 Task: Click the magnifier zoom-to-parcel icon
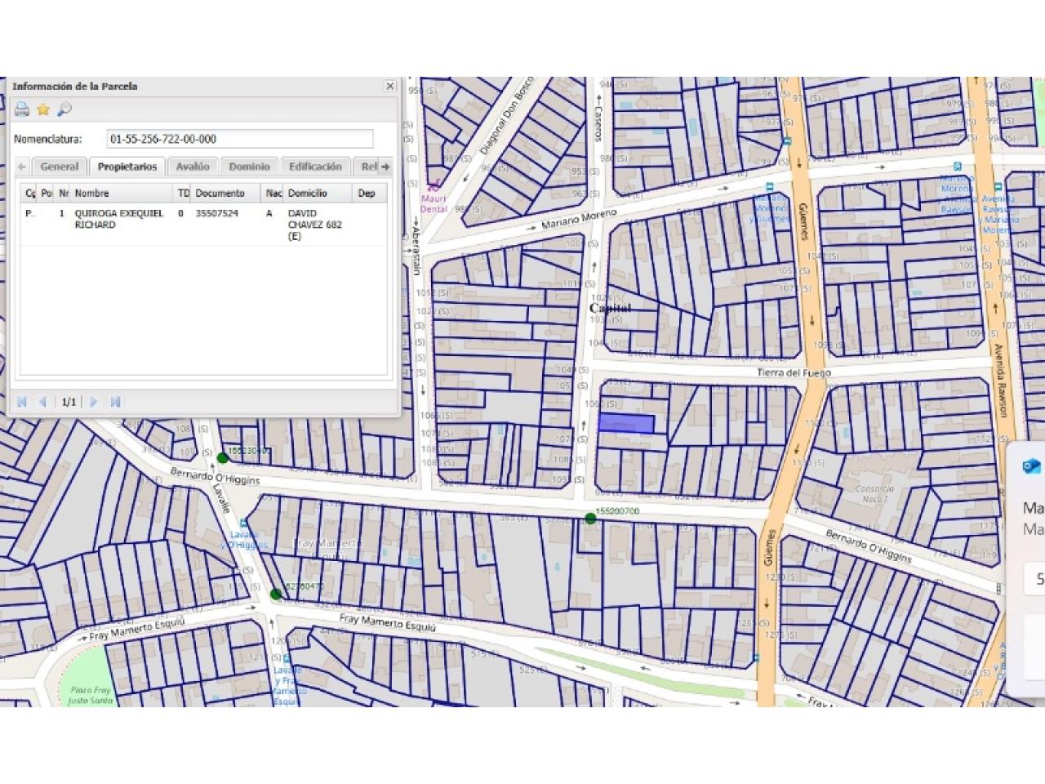coord(64,109)
